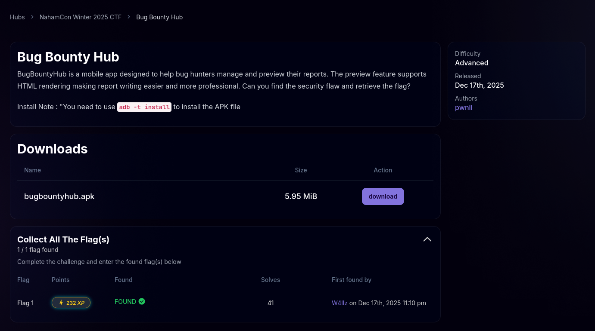Collapse the Collect All The Flag(s) section

pyautogui.click(x=427, y=239)
